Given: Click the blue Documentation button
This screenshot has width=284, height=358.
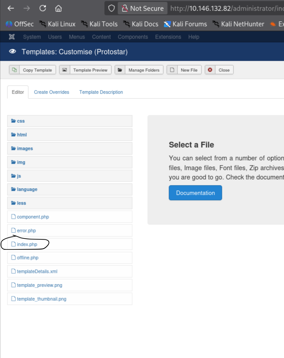Looking at the screenshot, I should coord(195,193).
